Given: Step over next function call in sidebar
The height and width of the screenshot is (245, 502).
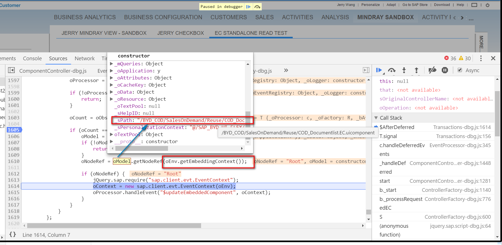Looking at the screenshot, I should click(x=392, y=70).
